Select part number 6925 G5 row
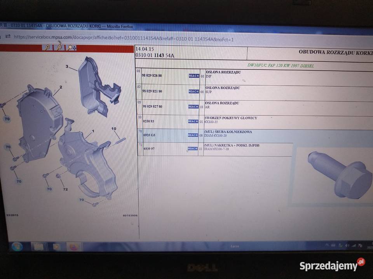 pos(149,135)
